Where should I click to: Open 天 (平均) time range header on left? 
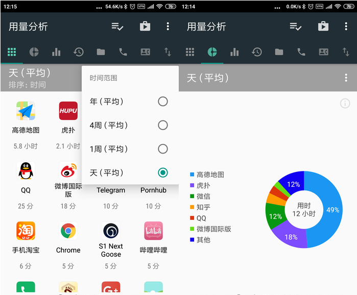(30, 73)
